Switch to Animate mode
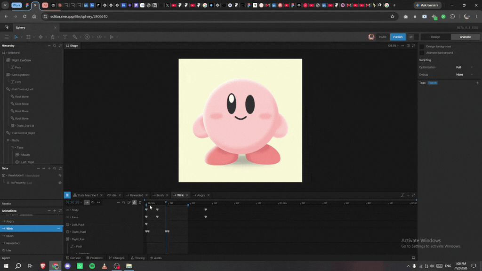 click(465, 37)
